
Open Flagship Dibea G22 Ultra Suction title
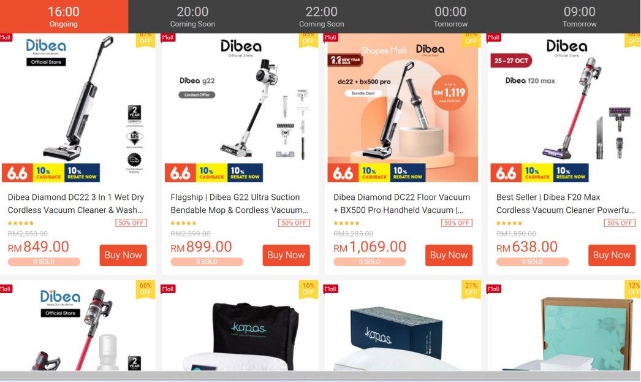[x=240, y=204]
